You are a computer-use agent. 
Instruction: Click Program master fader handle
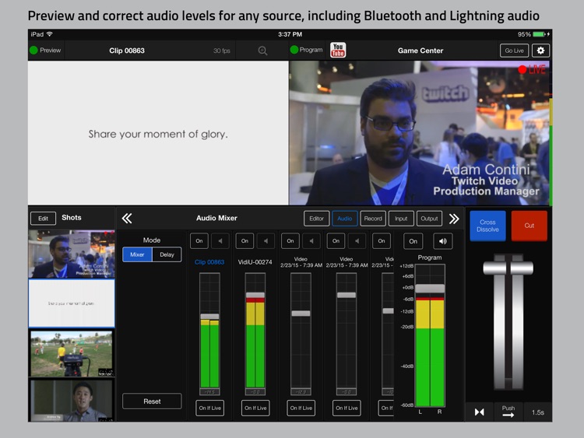point(430,289)
